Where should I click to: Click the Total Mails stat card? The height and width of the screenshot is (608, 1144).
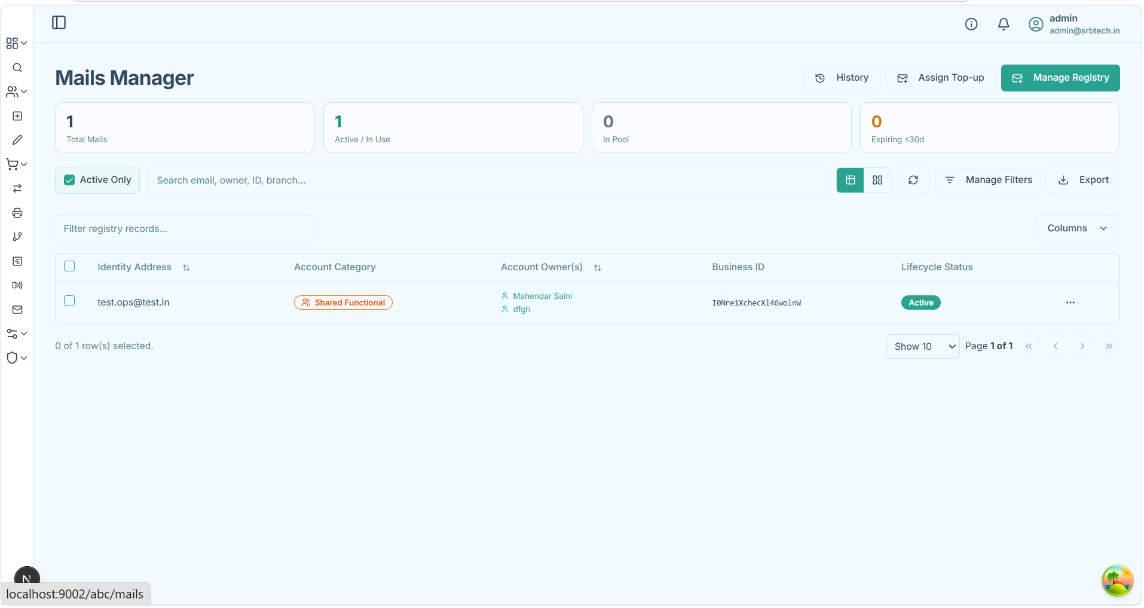[185, 128]
